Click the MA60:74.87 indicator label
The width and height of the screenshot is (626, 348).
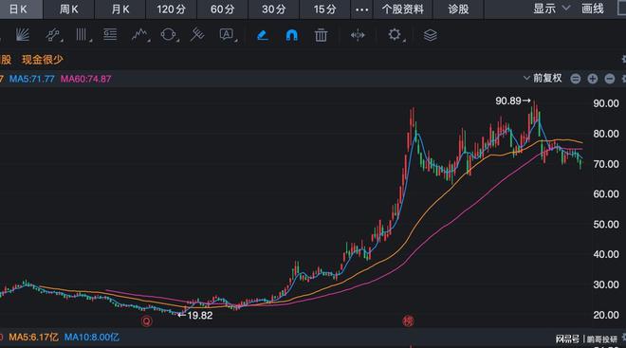[85, 79]
